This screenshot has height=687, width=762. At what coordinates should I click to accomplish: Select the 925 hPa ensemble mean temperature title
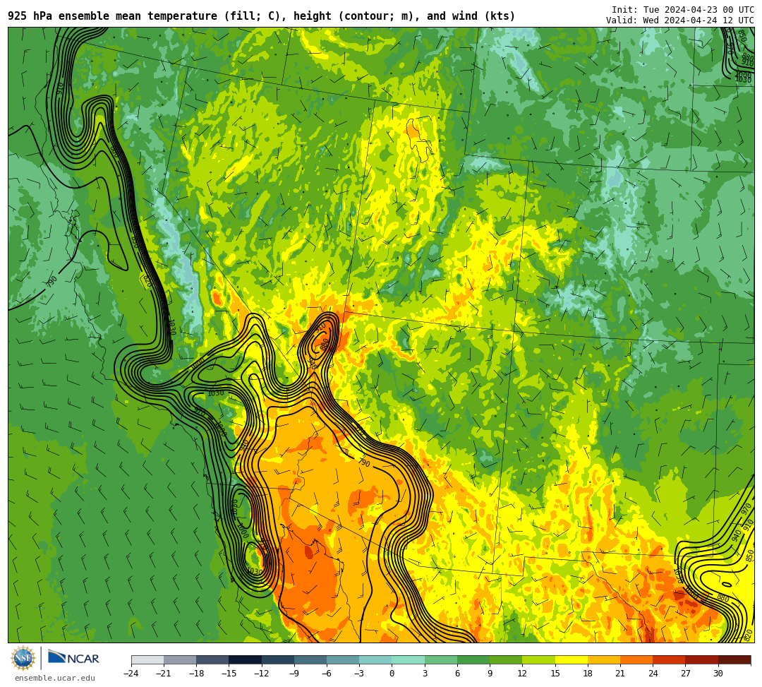click(x=262, y=16)
